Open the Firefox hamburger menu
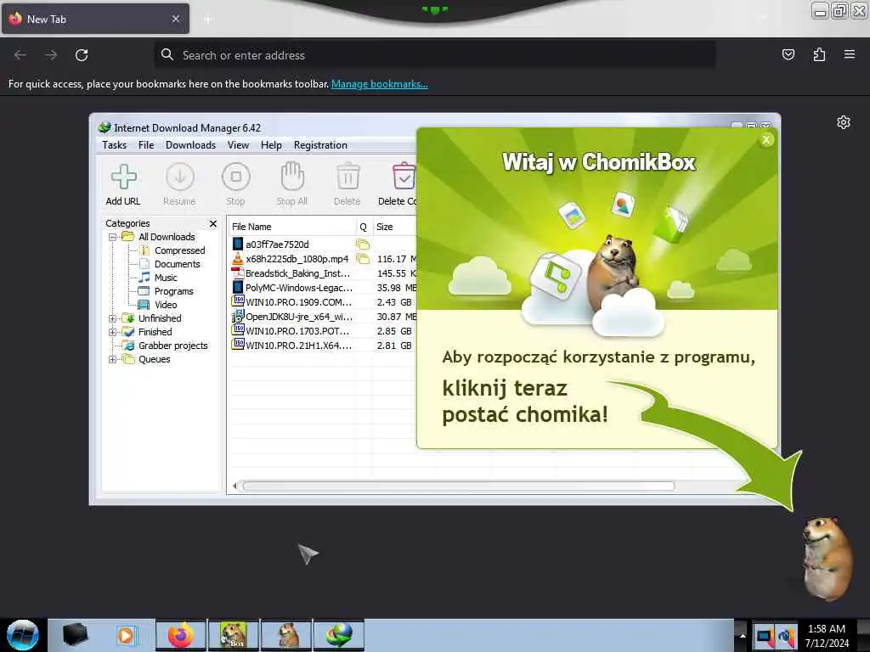 850,54
